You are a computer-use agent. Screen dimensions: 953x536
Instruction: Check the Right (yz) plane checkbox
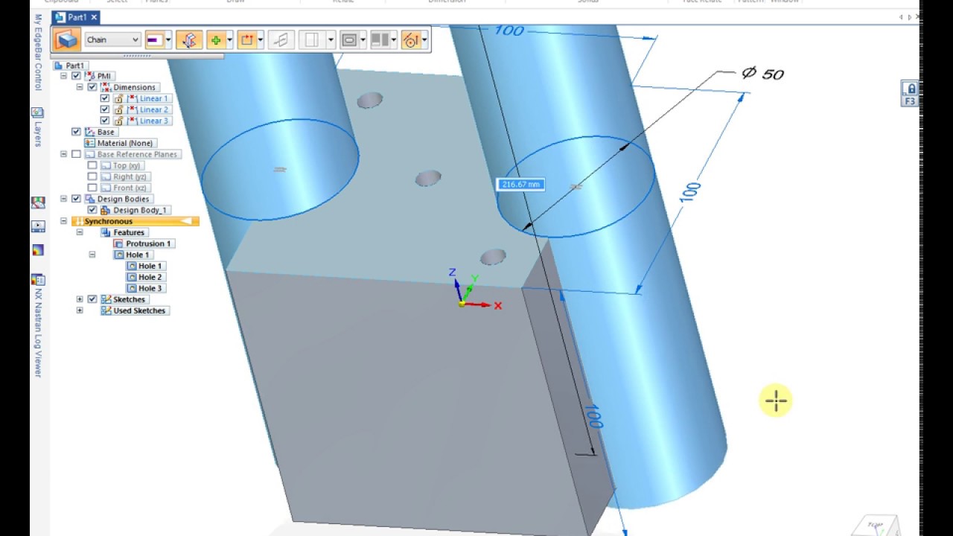point(92,176)
